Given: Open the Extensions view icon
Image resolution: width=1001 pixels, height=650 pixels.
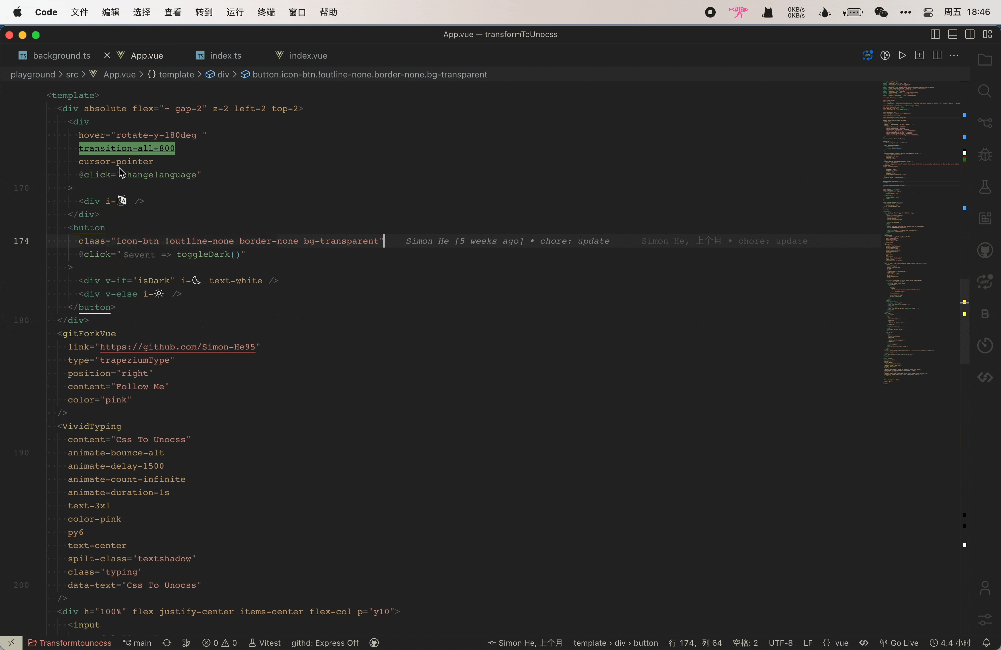Looking at the screenshot, I should pos(984,219).
